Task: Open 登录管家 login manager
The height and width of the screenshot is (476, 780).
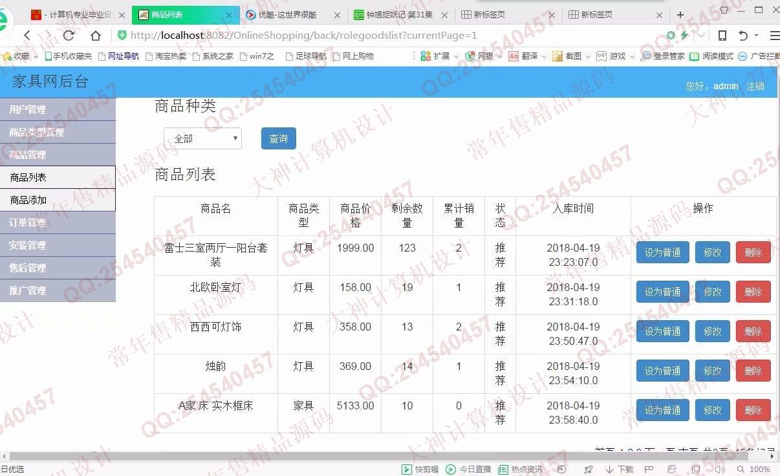Action: [x=663, y=56]
